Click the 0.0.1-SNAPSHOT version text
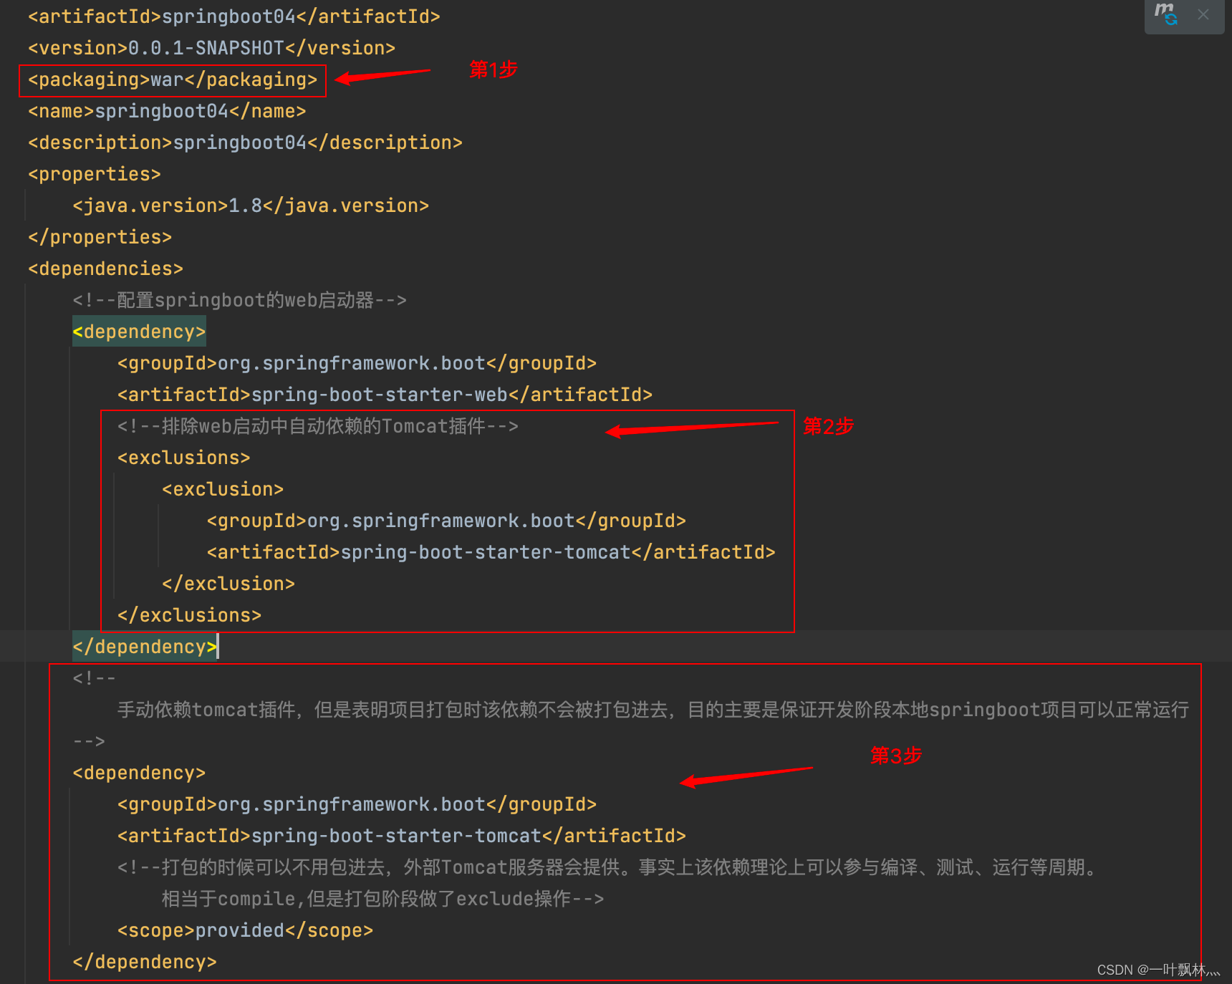Screen dimensions: 1232x984 click(x=206, y=47)
